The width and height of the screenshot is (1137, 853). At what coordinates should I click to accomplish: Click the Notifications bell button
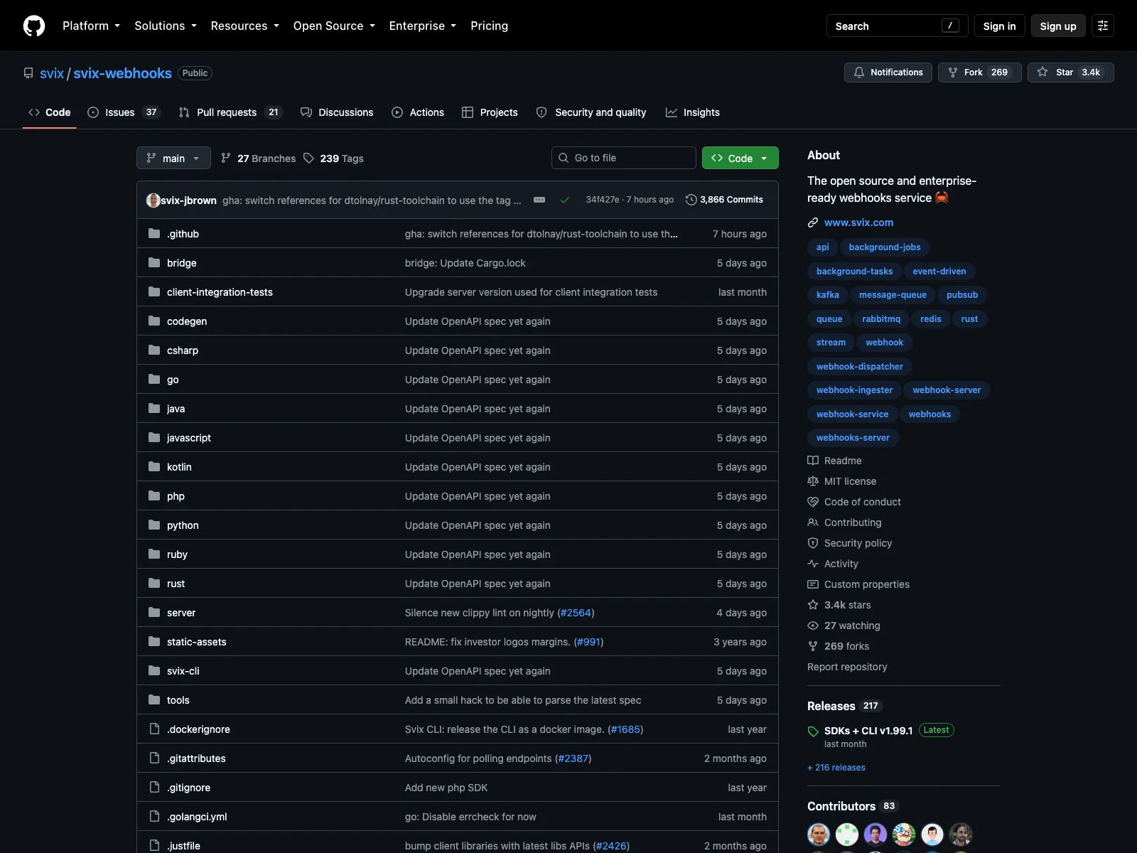[888, 73]
